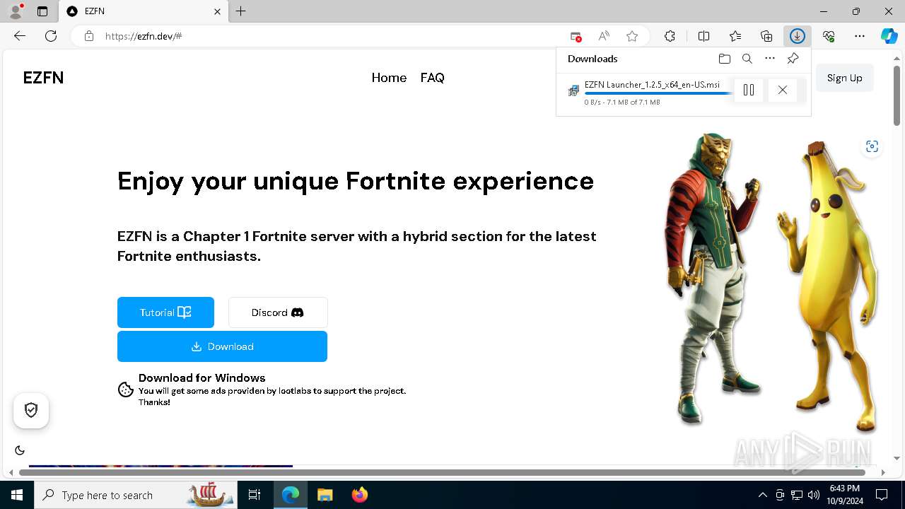The height and width of the screenshot is (509, 905).
Task: Open the Extensions puzzle icon
Action: click(x=670, y=36)
